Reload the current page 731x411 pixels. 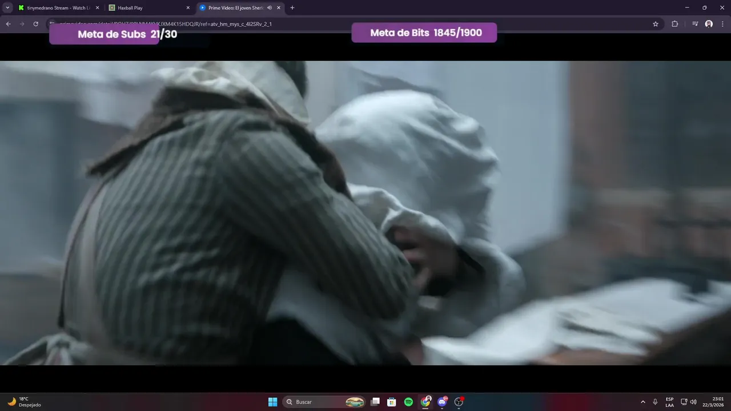coord(36,24)
